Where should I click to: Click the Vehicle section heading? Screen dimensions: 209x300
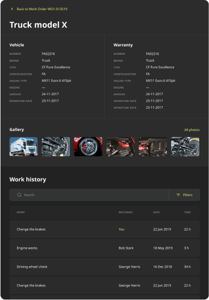pos(17,45)
